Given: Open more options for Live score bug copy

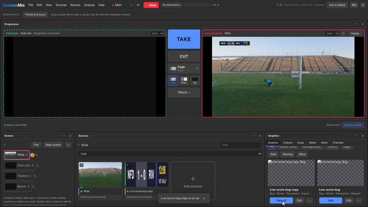Looking at the screenshot, I should (309, 201).
